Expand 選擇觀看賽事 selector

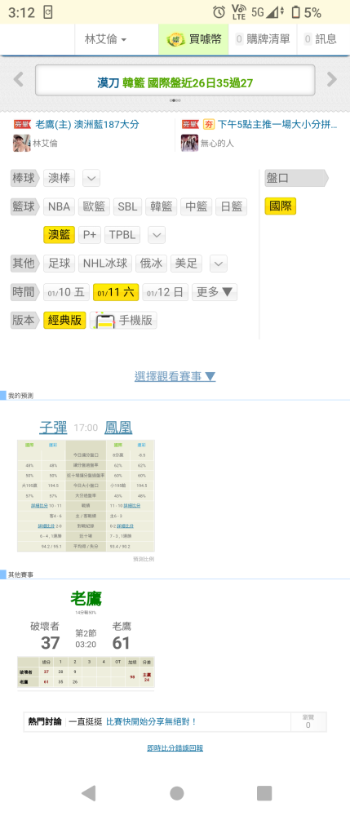pos(175,376)
